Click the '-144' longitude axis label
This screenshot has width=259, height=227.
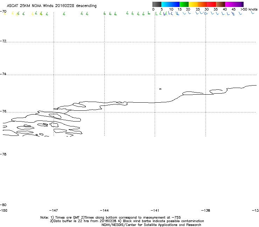(x=104, y=211)
